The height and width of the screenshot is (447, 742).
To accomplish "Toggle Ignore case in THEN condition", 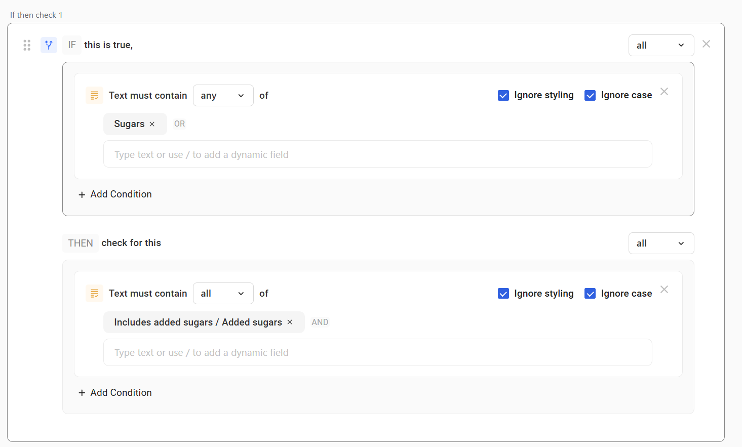I will tap(590, 294).
